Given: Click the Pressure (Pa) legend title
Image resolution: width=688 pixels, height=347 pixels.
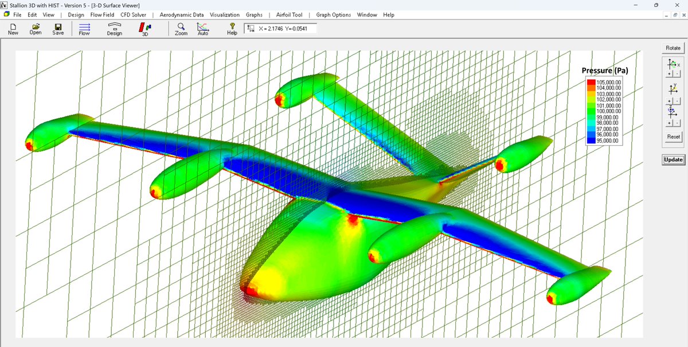Looking at the screenshot, I should 605,71.
